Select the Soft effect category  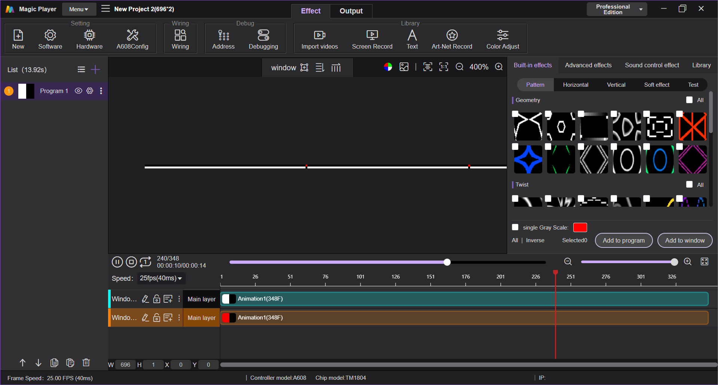pos(657,85)
